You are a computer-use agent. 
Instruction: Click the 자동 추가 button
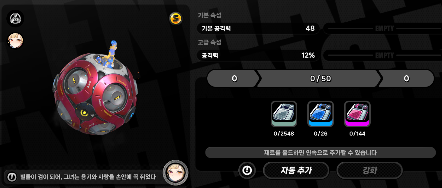pos(296,171)
